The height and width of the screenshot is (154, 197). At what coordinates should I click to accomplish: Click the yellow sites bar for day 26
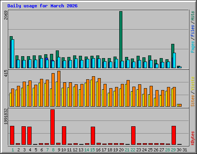coord(155,102)
